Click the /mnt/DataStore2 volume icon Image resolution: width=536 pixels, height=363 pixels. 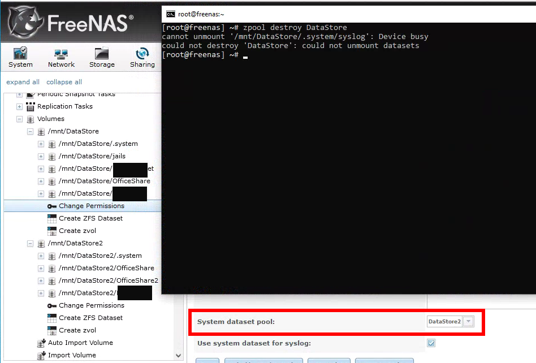(41, 244)
